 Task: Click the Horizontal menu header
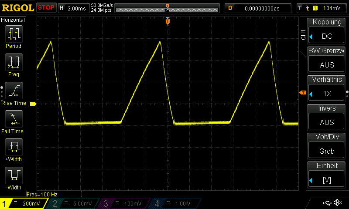(13, 20)
